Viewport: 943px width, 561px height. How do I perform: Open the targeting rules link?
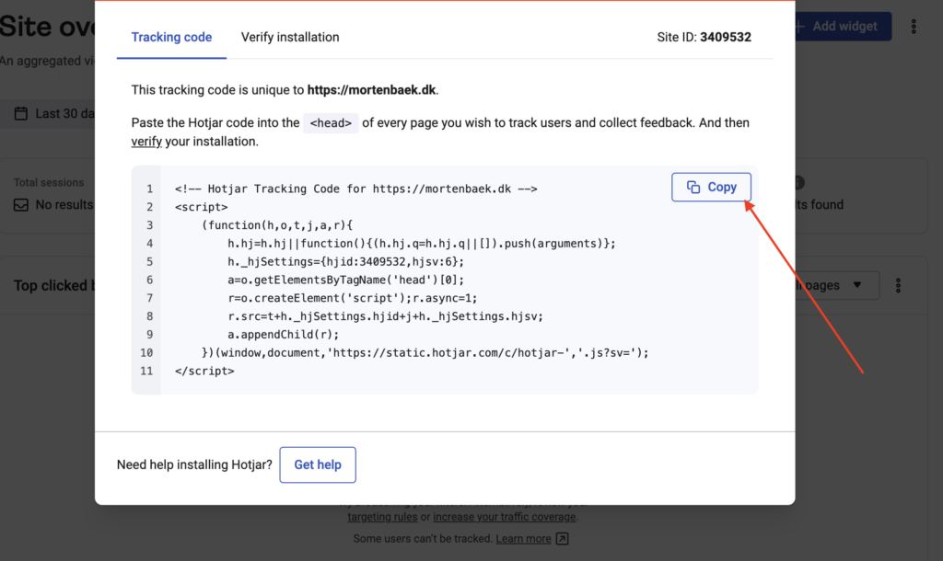(x=383, y=518)
